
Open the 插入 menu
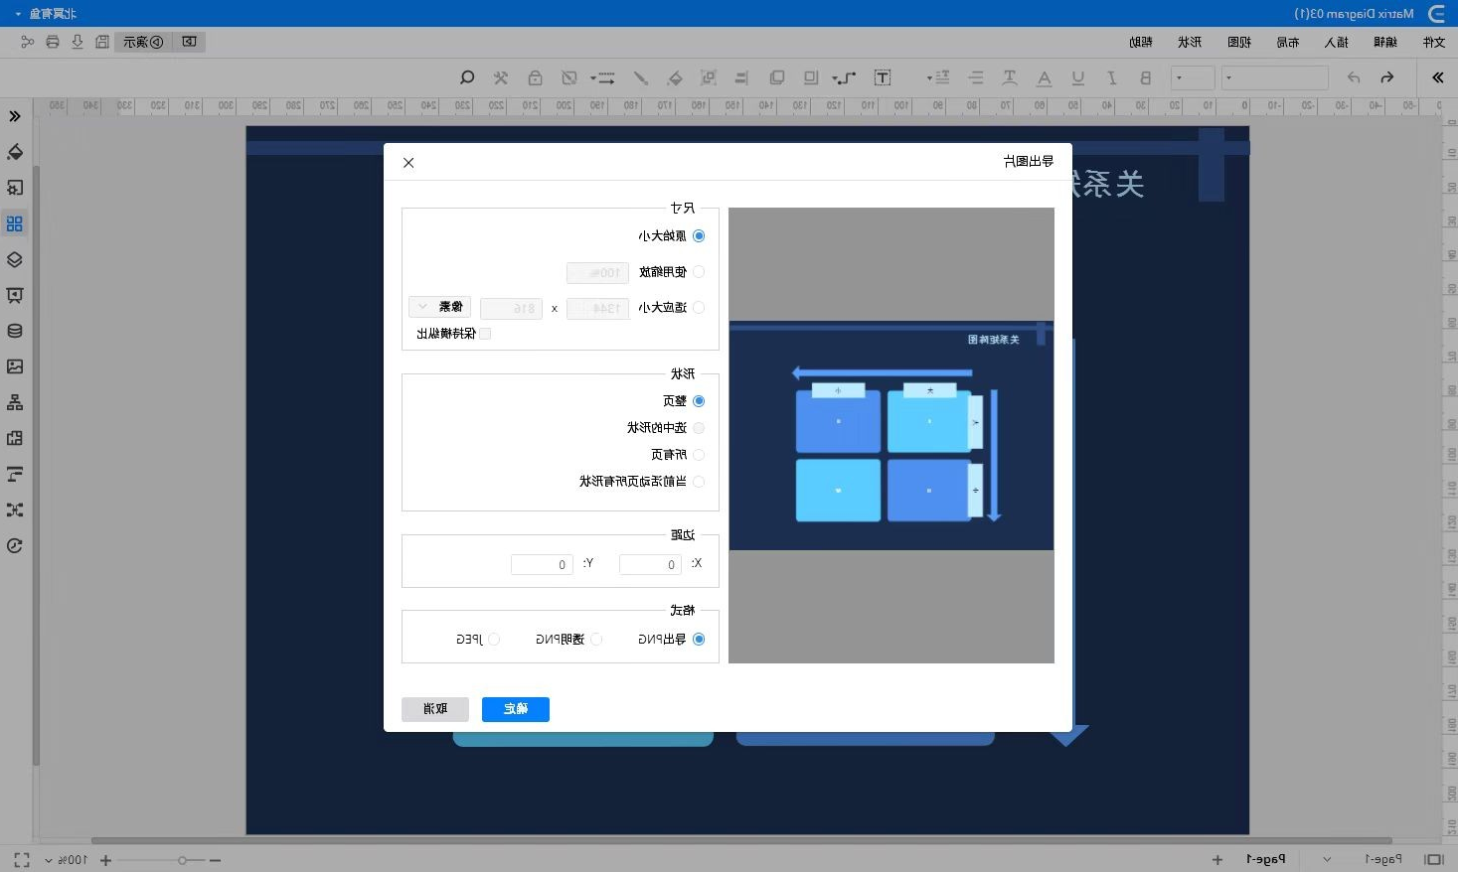coord(1337,42)
